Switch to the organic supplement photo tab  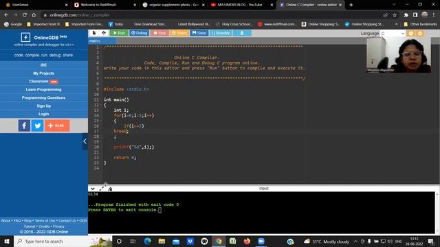pyautogui.click(x=173, y=5)
